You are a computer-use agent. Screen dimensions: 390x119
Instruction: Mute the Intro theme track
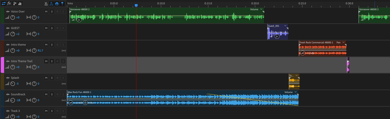(x=46, y=45)
